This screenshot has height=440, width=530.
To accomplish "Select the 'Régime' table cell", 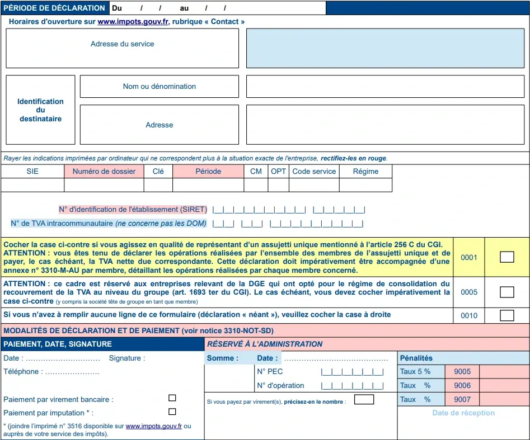I will 365,184.
